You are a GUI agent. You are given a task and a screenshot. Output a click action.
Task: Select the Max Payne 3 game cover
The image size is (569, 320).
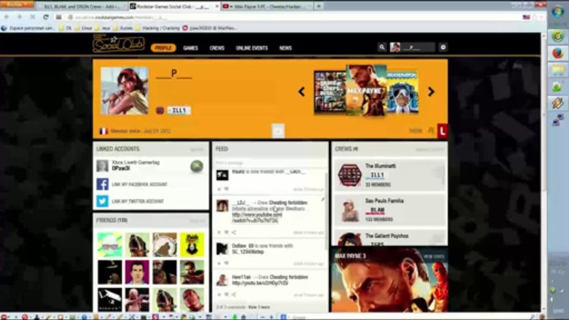click(x=366, y=91)
